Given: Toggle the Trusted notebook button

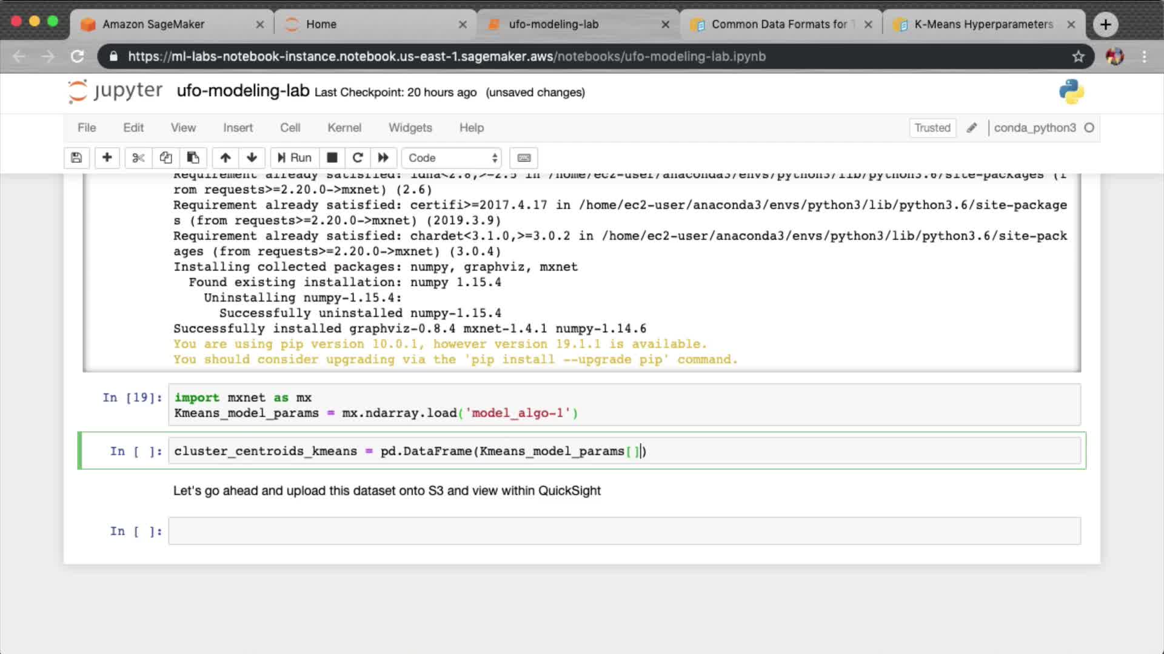Looking at the screenshot, I should pos(932,128).
